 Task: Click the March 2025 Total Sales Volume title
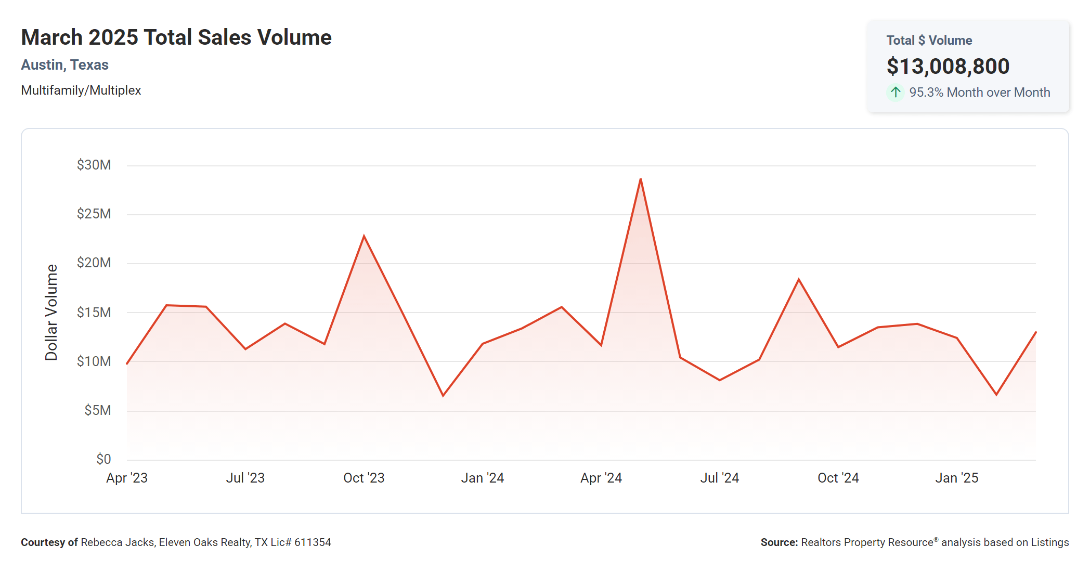[x=176, y=37]
